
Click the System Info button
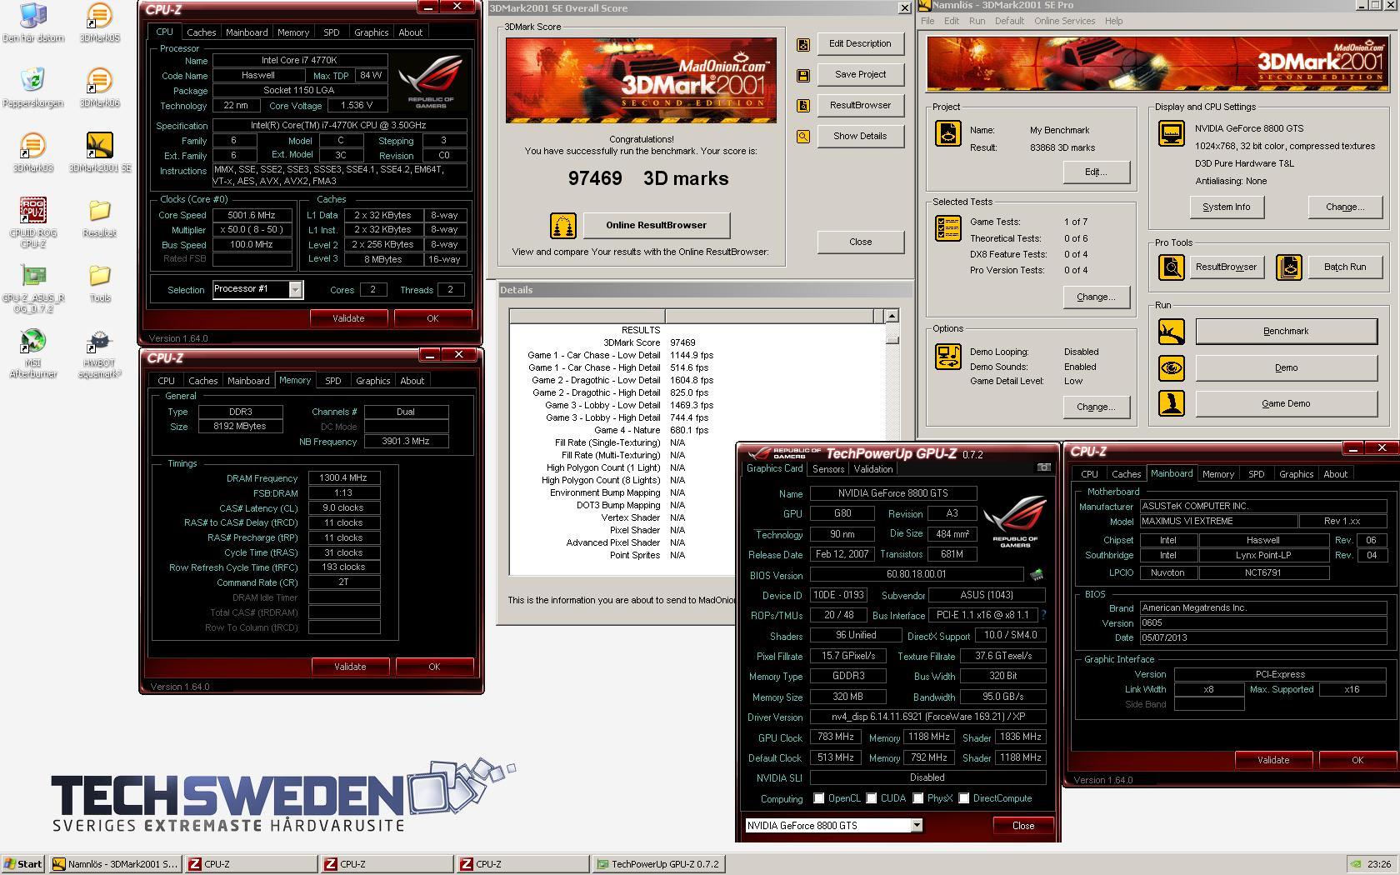tap(1226, 207)
